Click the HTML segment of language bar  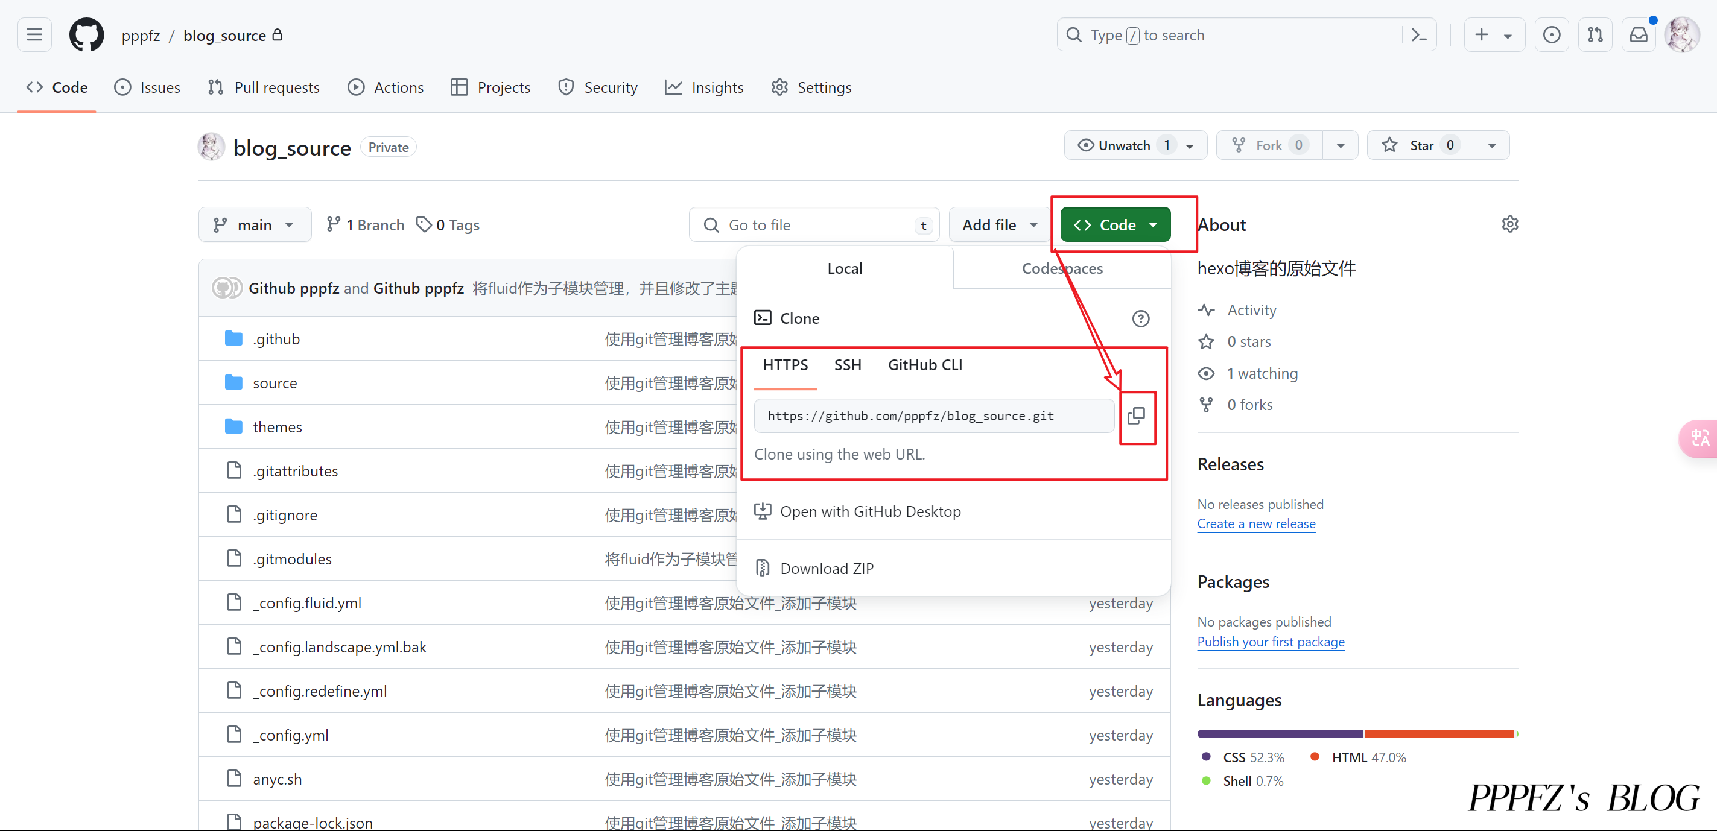point(1439,734)
